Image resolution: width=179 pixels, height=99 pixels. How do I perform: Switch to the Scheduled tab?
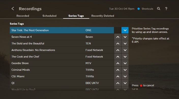49,16
